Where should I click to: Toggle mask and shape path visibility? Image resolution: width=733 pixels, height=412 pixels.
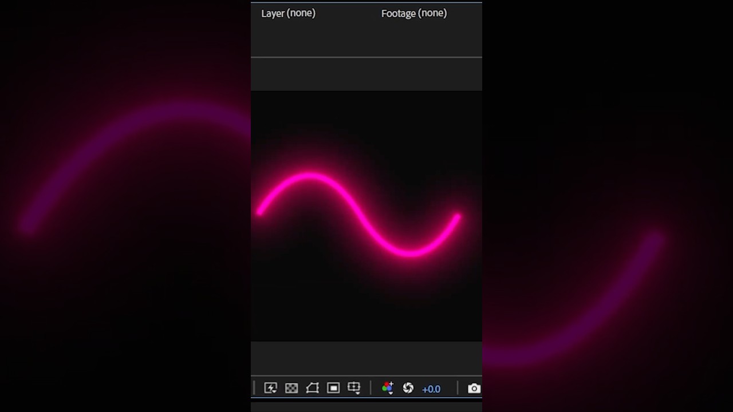(312, 388)
